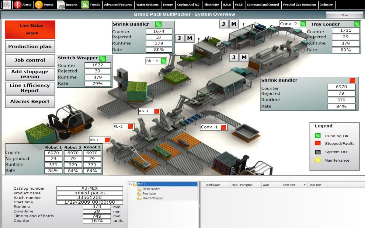The width and height of the screenshot is (365, 228).
Task: Click the Rb-4 green status indicator
Action: (x=164, y=61)
